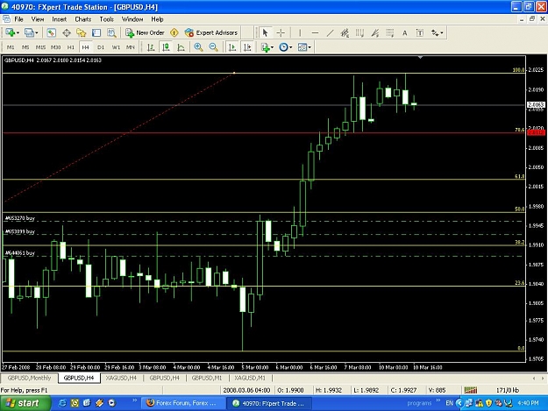Select the vertical line drawing tool
548x411 pixels.
click(x=300, y=32)
